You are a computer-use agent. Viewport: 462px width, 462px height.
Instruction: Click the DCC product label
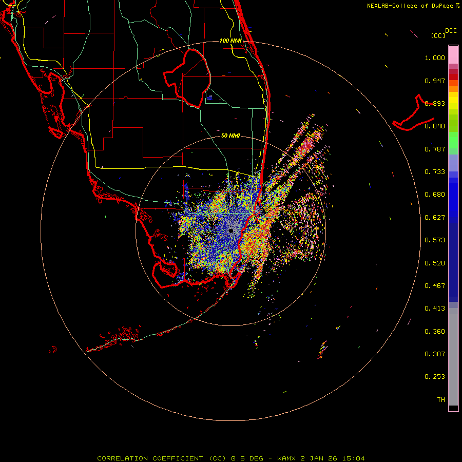(451, 31)
